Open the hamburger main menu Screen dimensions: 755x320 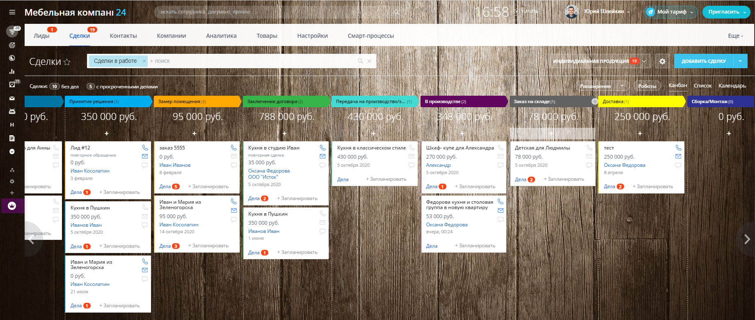click(x=12, y=12)
